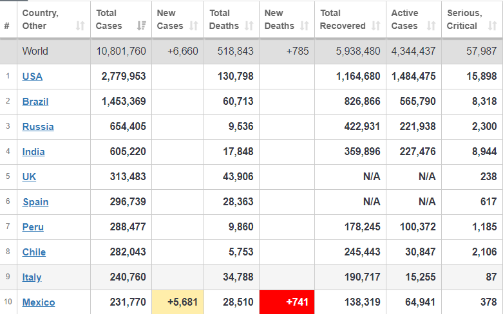Go to India country details
The width and height of the screenshot is (503, 314).
[33, 152]
